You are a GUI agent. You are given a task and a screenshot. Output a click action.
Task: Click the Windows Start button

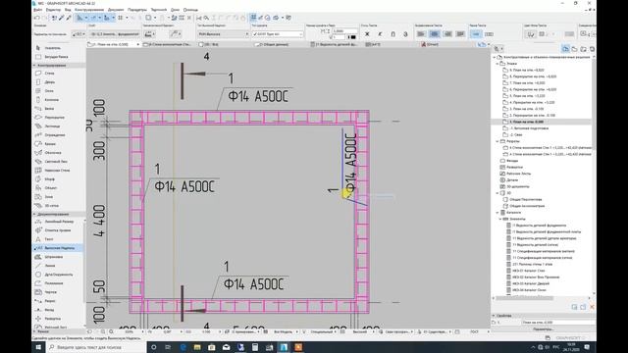pos(38,347)
